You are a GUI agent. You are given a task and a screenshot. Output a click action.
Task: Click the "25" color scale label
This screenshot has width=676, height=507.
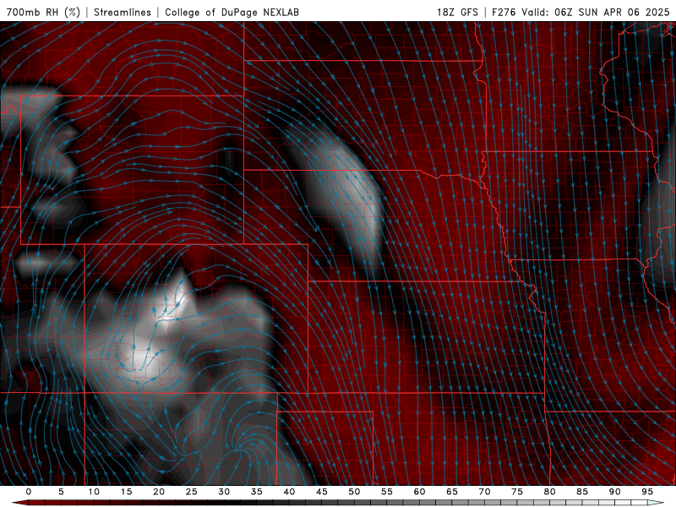coord(192,492)
